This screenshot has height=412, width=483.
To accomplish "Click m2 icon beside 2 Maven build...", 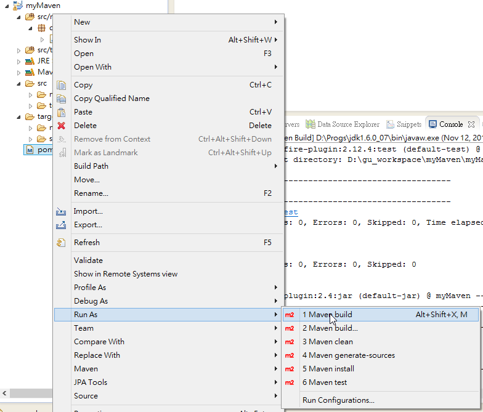I will [x=290, y=328].
